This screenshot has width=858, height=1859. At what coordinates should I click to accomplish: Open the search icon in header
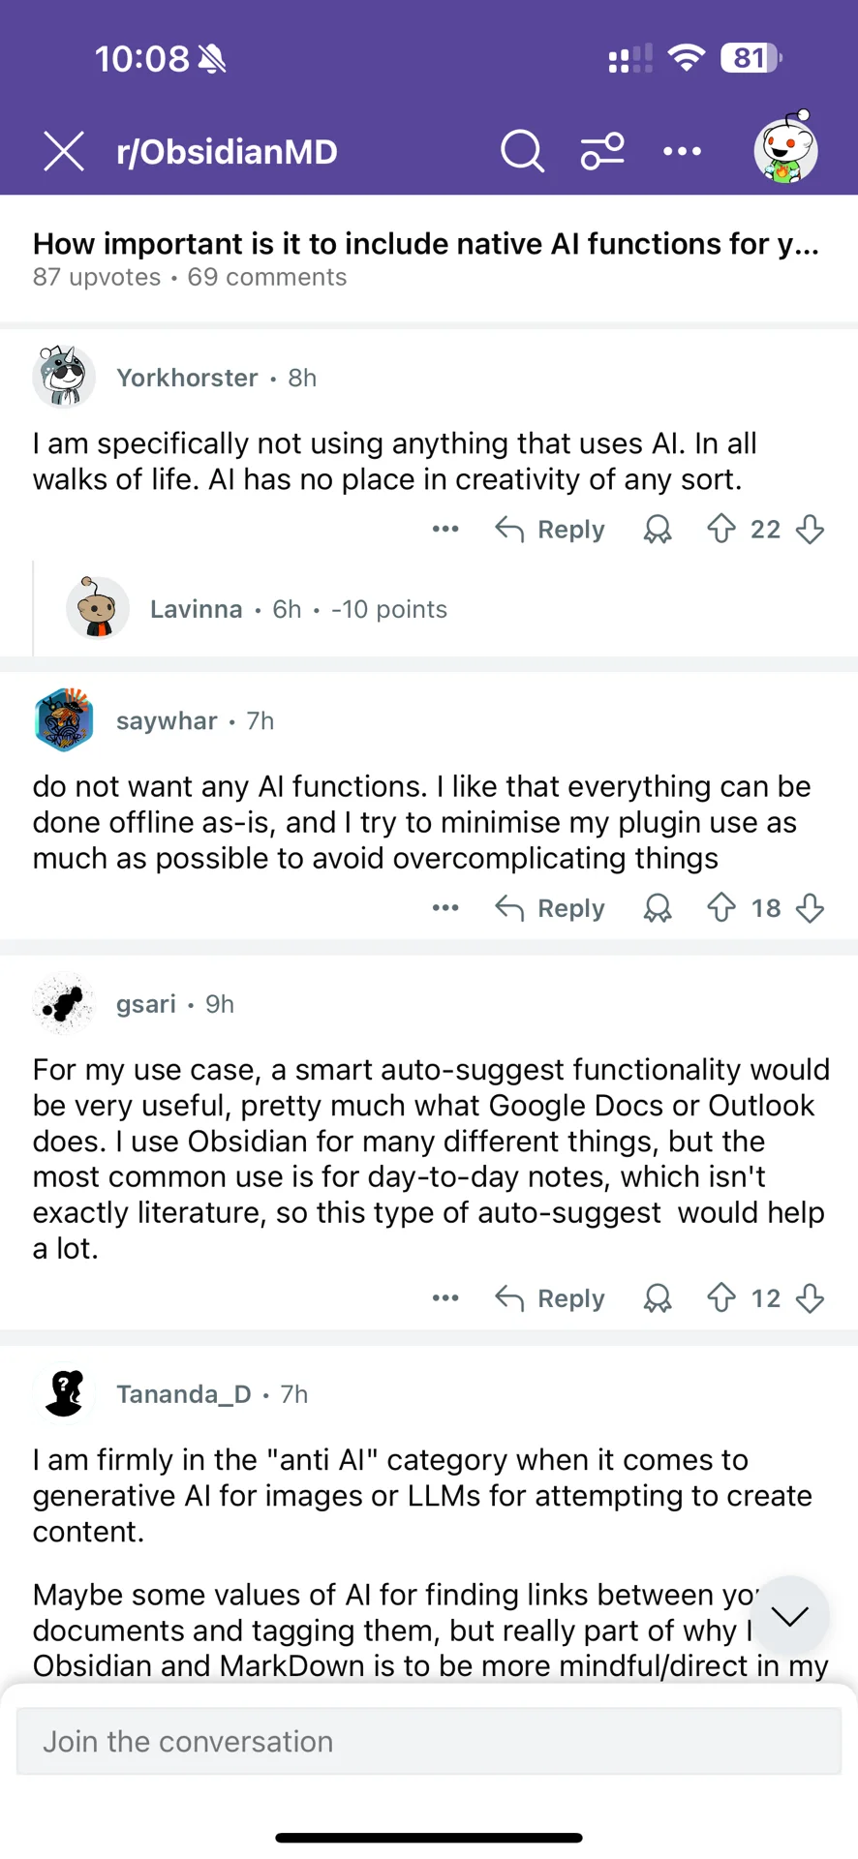522,152
